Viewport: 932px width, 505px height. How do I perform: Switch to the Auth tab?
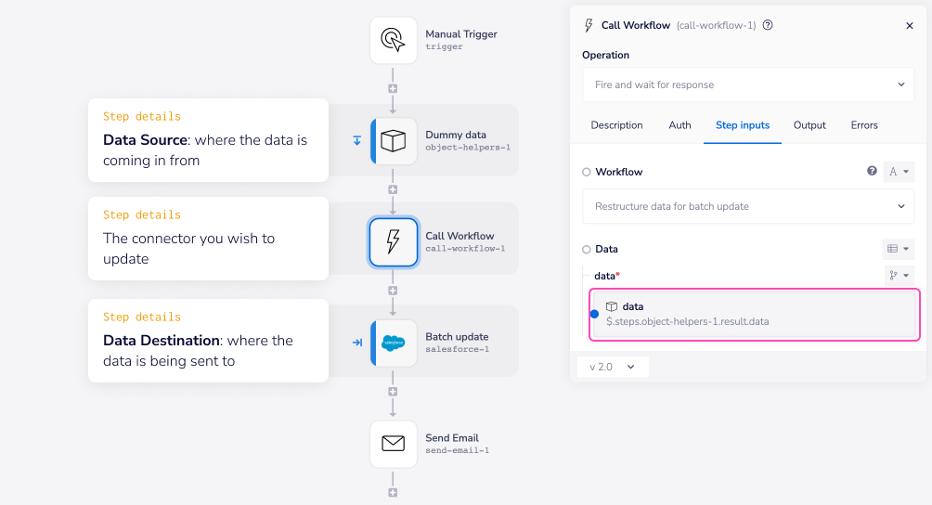click(680, 125)
